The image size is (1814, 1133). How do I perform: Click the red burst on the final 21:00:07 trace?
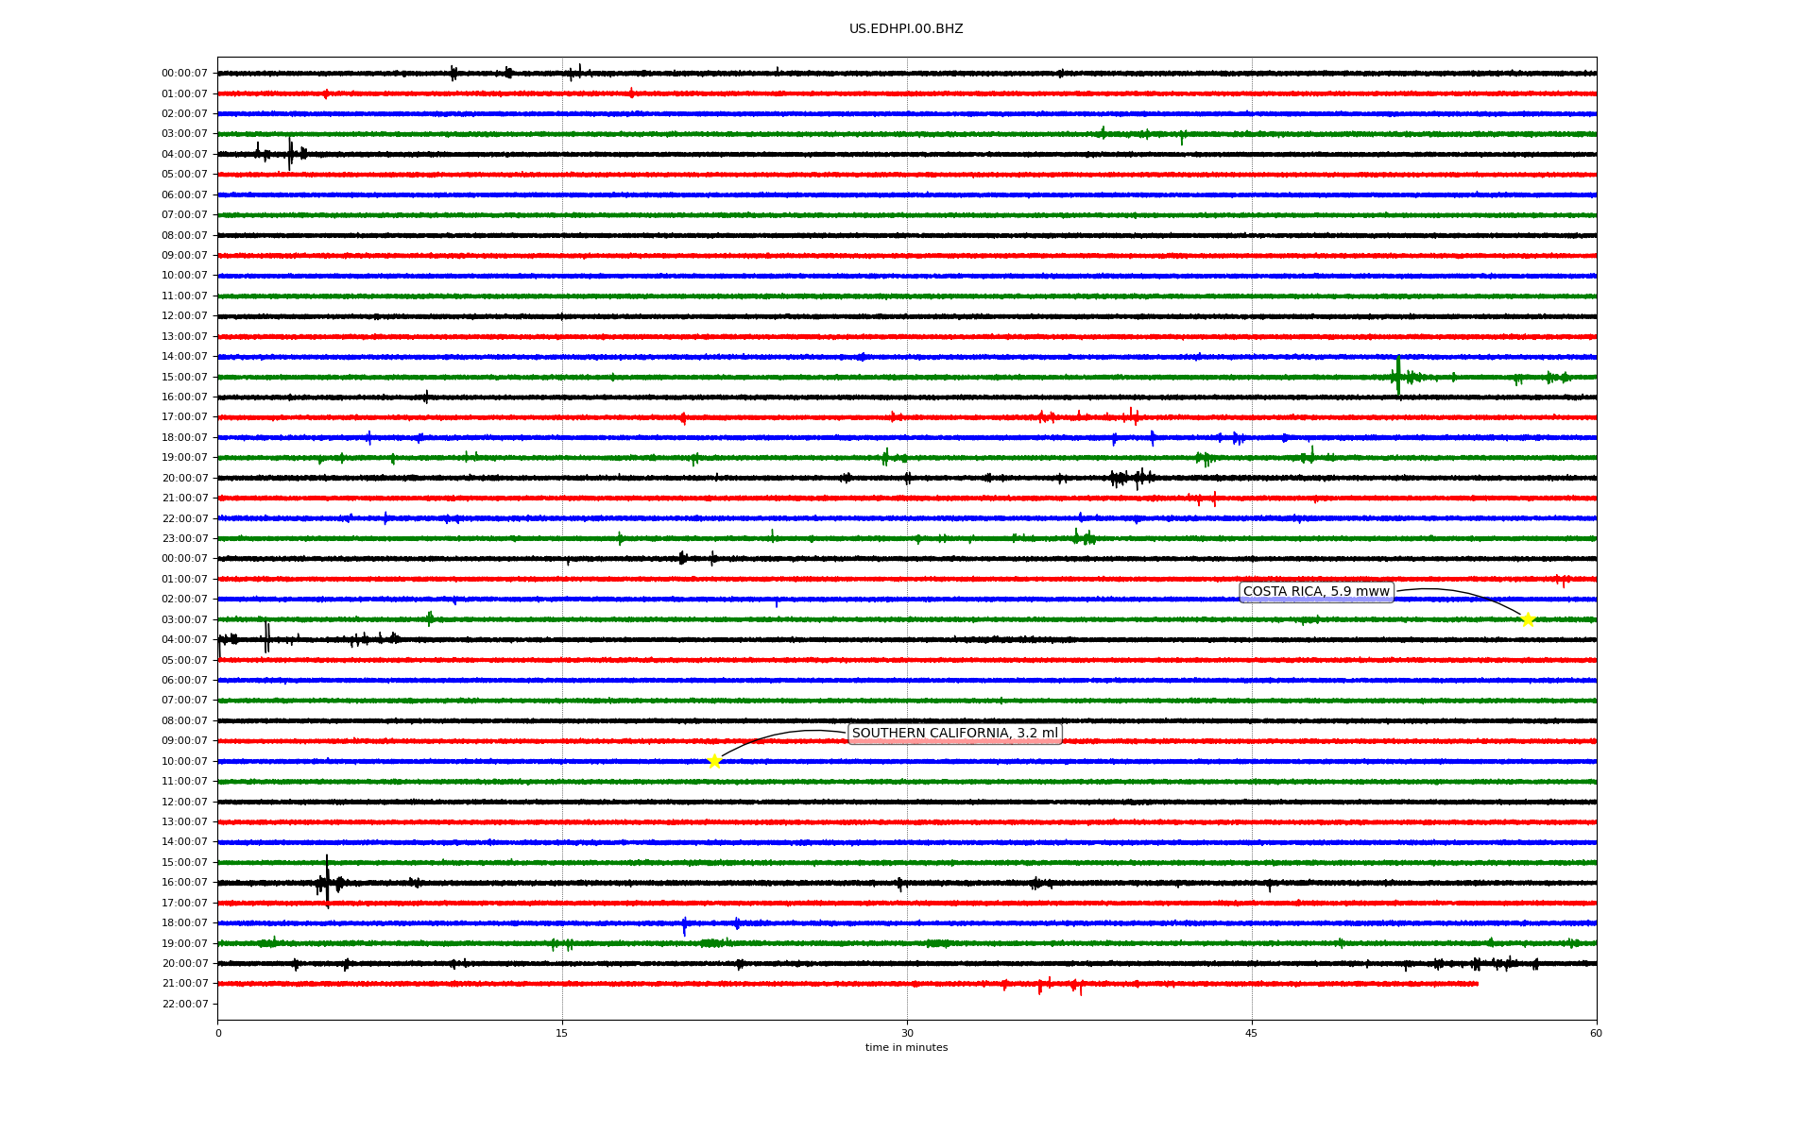(1040, 985)
